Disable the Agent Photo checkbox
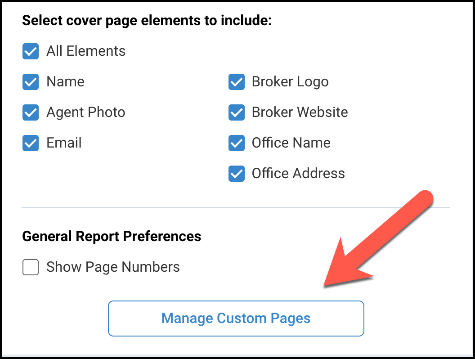The height and width of the screenshot is (359, 475). pyautogui.click(x=31, y=112)
